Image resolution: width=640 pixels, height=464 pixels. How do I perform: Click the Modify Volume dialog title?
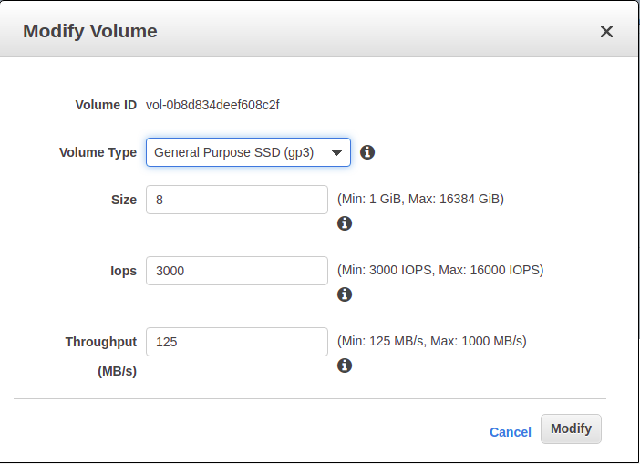(x=89, y=31)
